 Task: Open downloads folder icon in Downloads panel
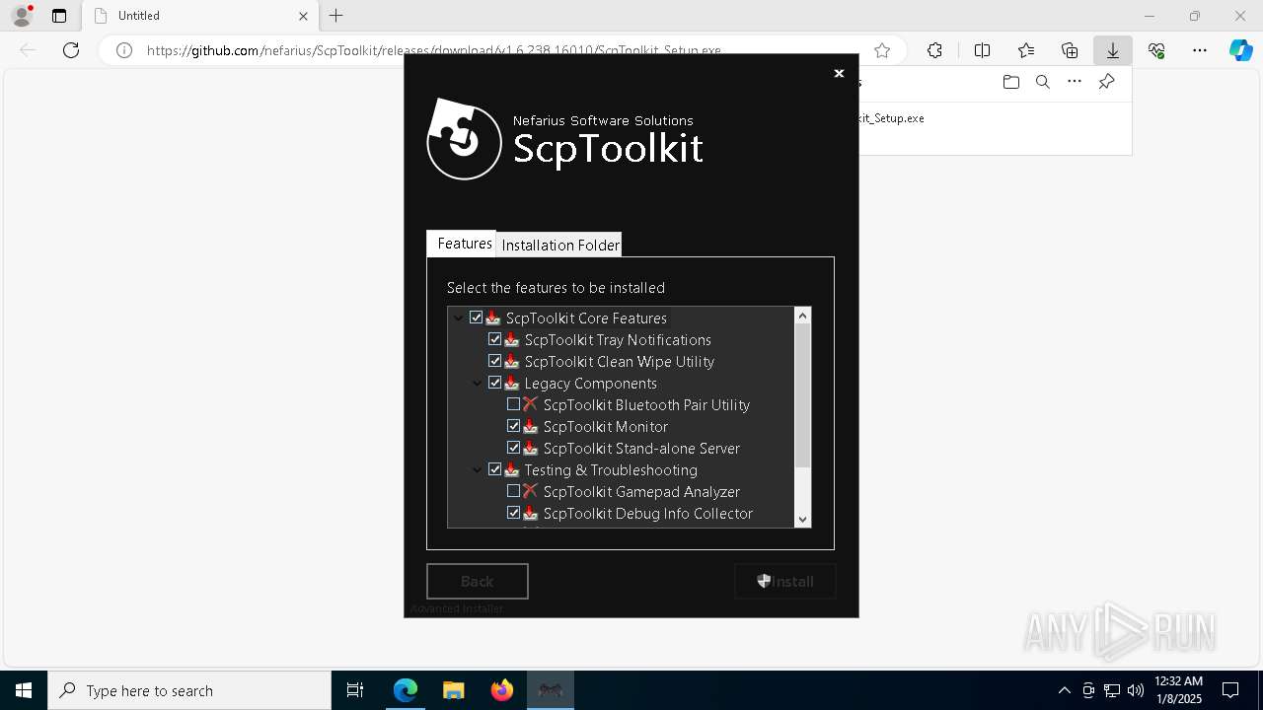pyautogui.click(x=1010, y=82)
